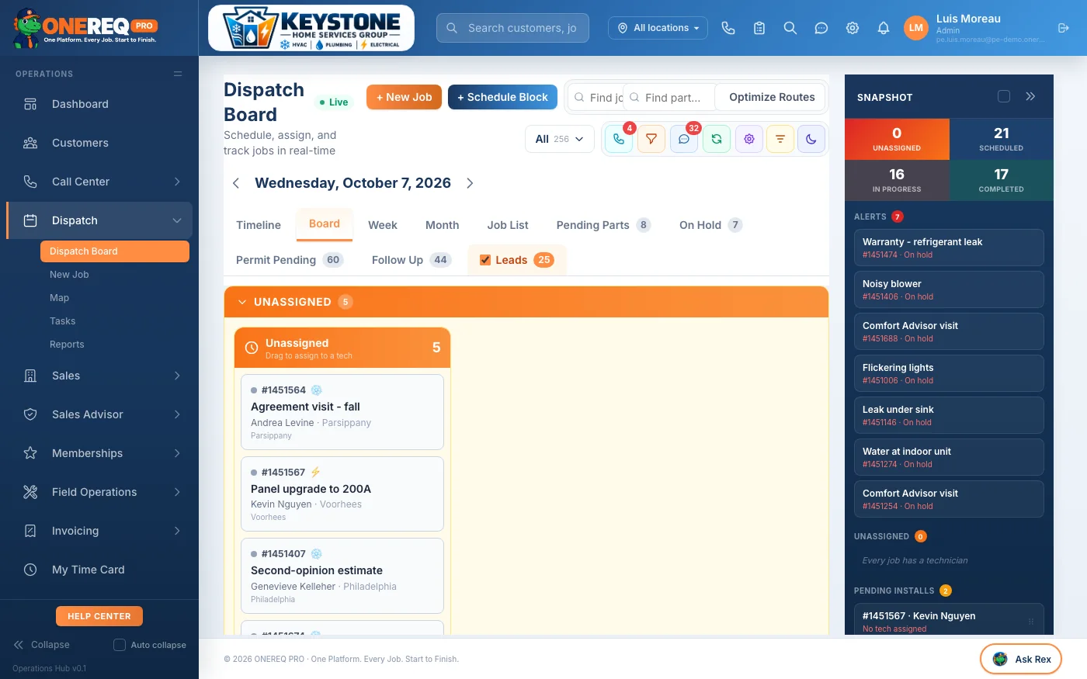Click the purple gear board settings icon

click(749, 139)
